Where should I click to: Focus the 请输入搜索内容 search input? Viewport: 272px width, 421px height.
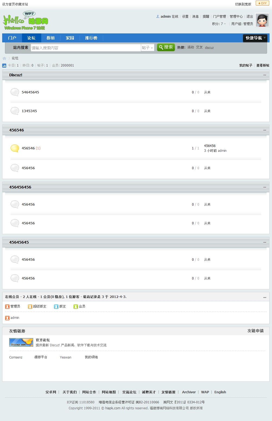tap(86, 48)
